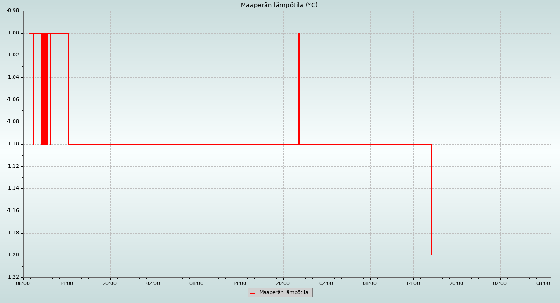This screenshot has width=560, height=303.
Task: Click the rightmost 08:00 x-axis label
Action: pos(543,283)
